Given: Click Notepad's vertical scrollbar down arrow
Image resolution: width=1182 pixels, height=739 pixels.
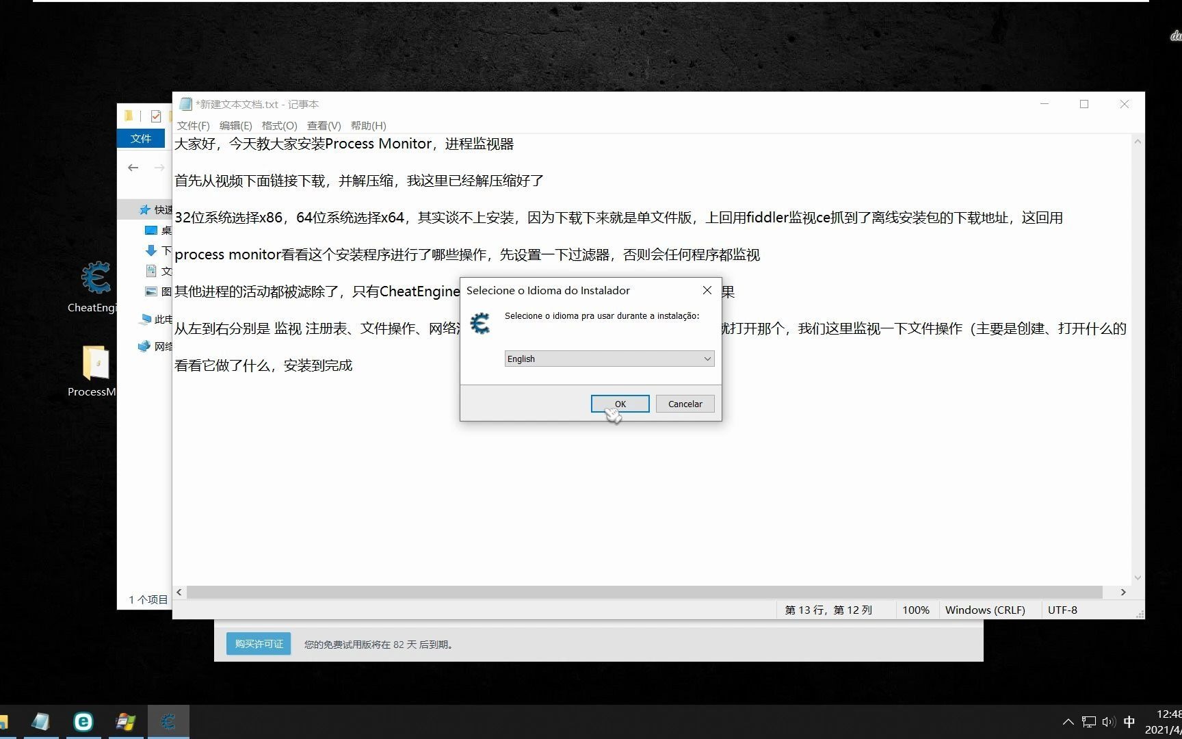Looking at the screenshot, I should (1138, 578).
